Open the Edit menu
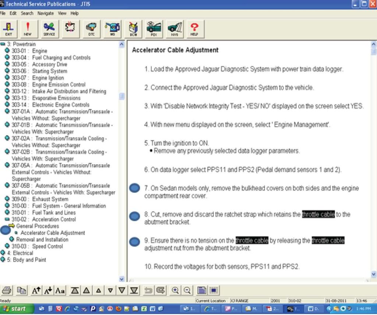This screenshot has height=315, width=377. coord(13,13)
